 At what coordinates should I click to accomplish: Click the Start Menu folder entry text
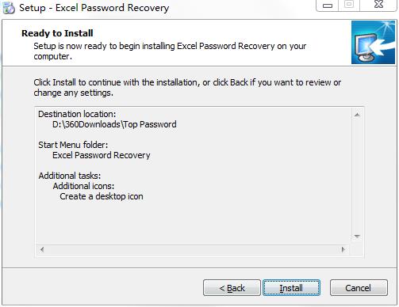(x=102, y=155)
